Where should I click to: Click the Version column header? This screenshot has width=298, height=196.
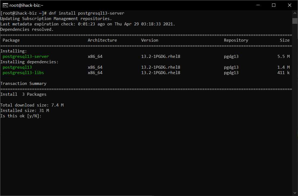point(150,40)
